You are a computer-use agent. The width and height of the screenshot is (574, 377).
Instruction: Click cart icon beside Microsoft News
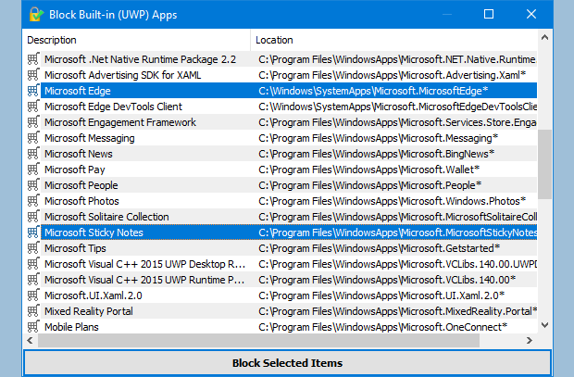pos(33,154)
